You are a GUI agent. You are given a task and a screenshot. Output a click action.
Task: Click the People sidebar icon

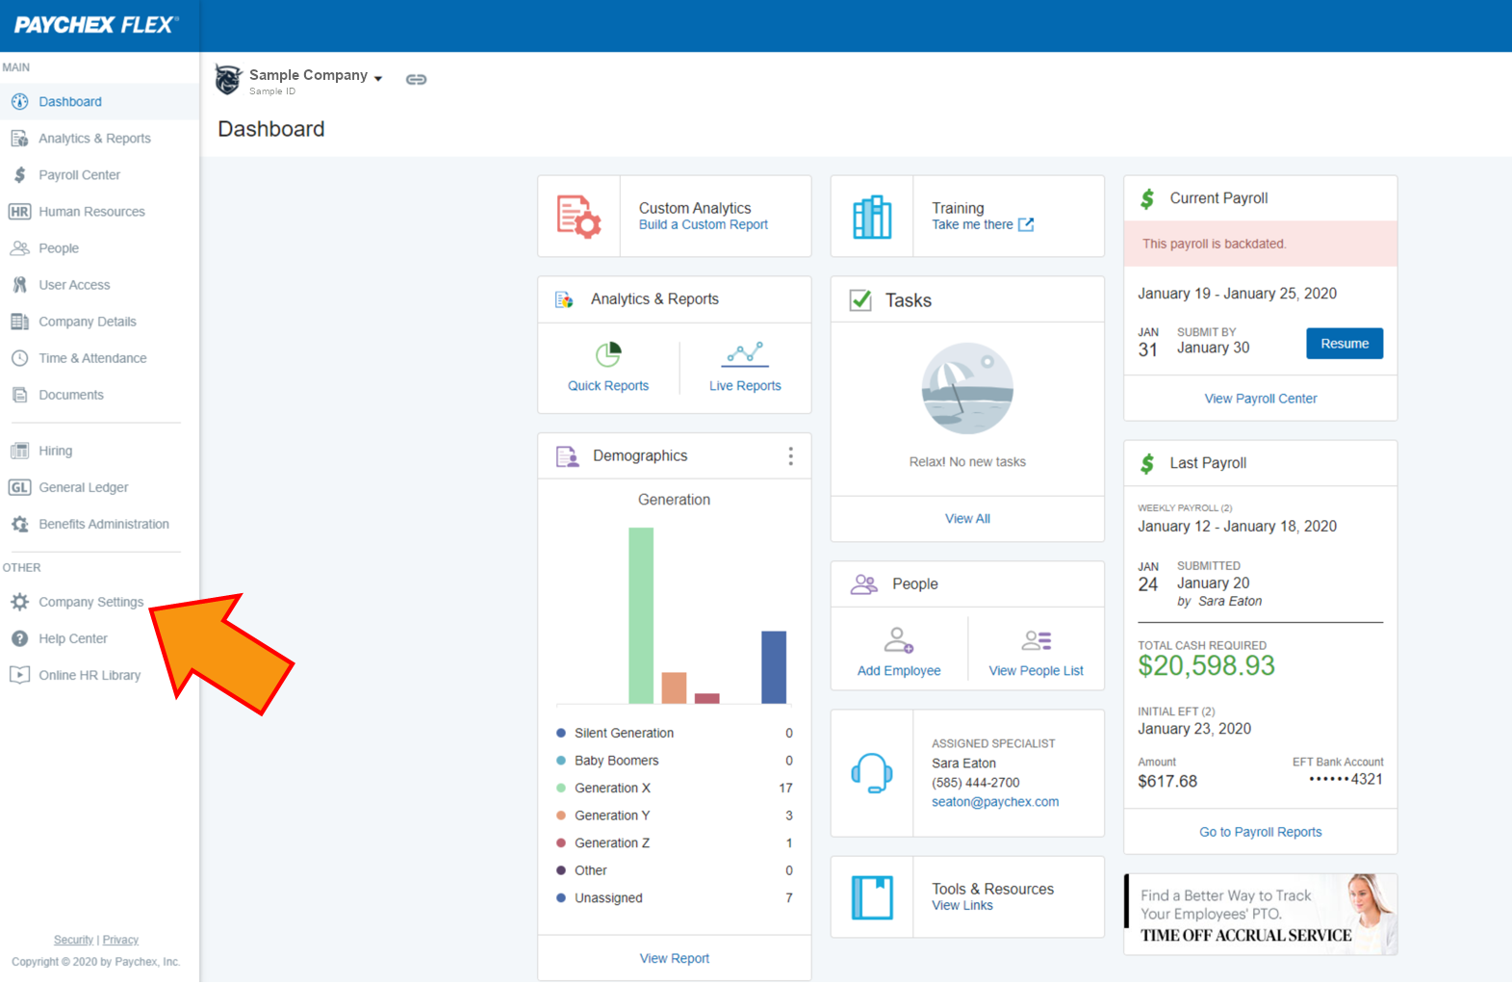(x=19, y=248)
